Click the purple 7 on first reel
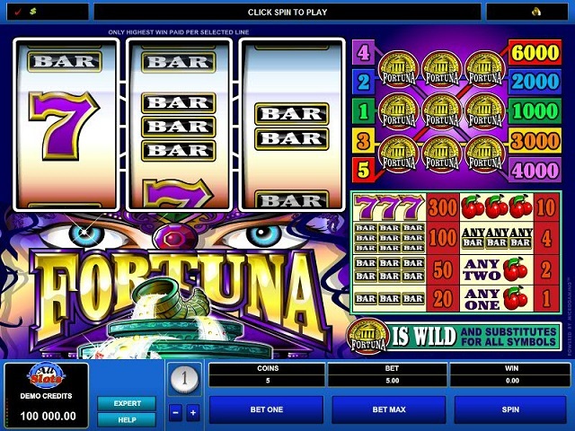 coord(64,126)
